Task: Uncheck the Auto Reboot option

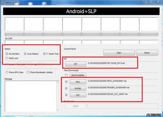Action: pos(25,54)
